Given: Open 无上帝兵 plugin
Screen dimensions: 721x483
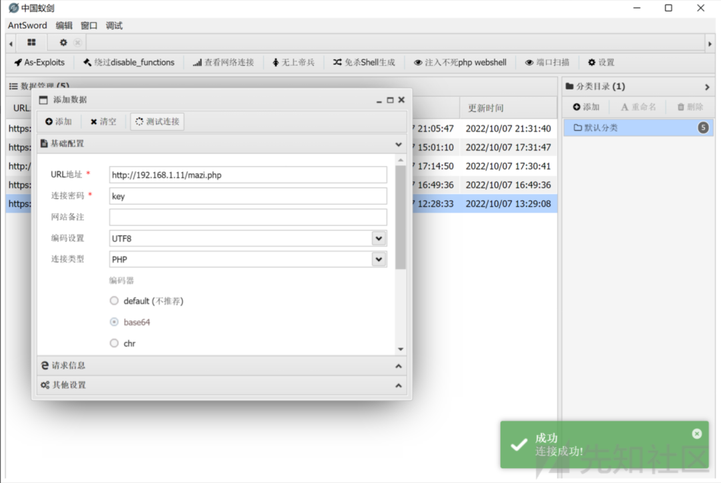Looking at the screenshot, I should coord(293,63).
